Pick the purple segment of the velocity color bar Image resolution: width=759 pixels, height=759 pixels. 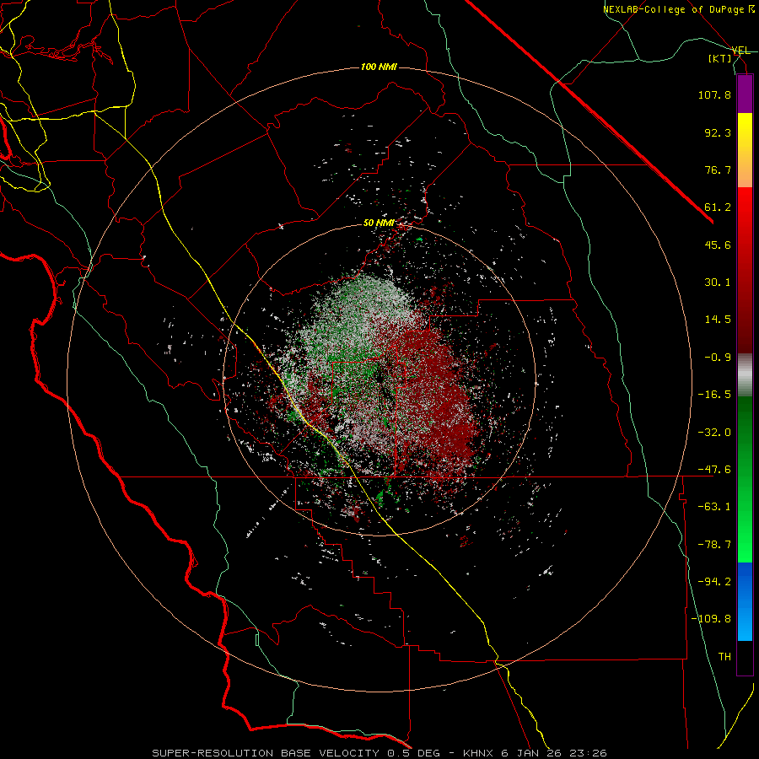click(745, 94)
